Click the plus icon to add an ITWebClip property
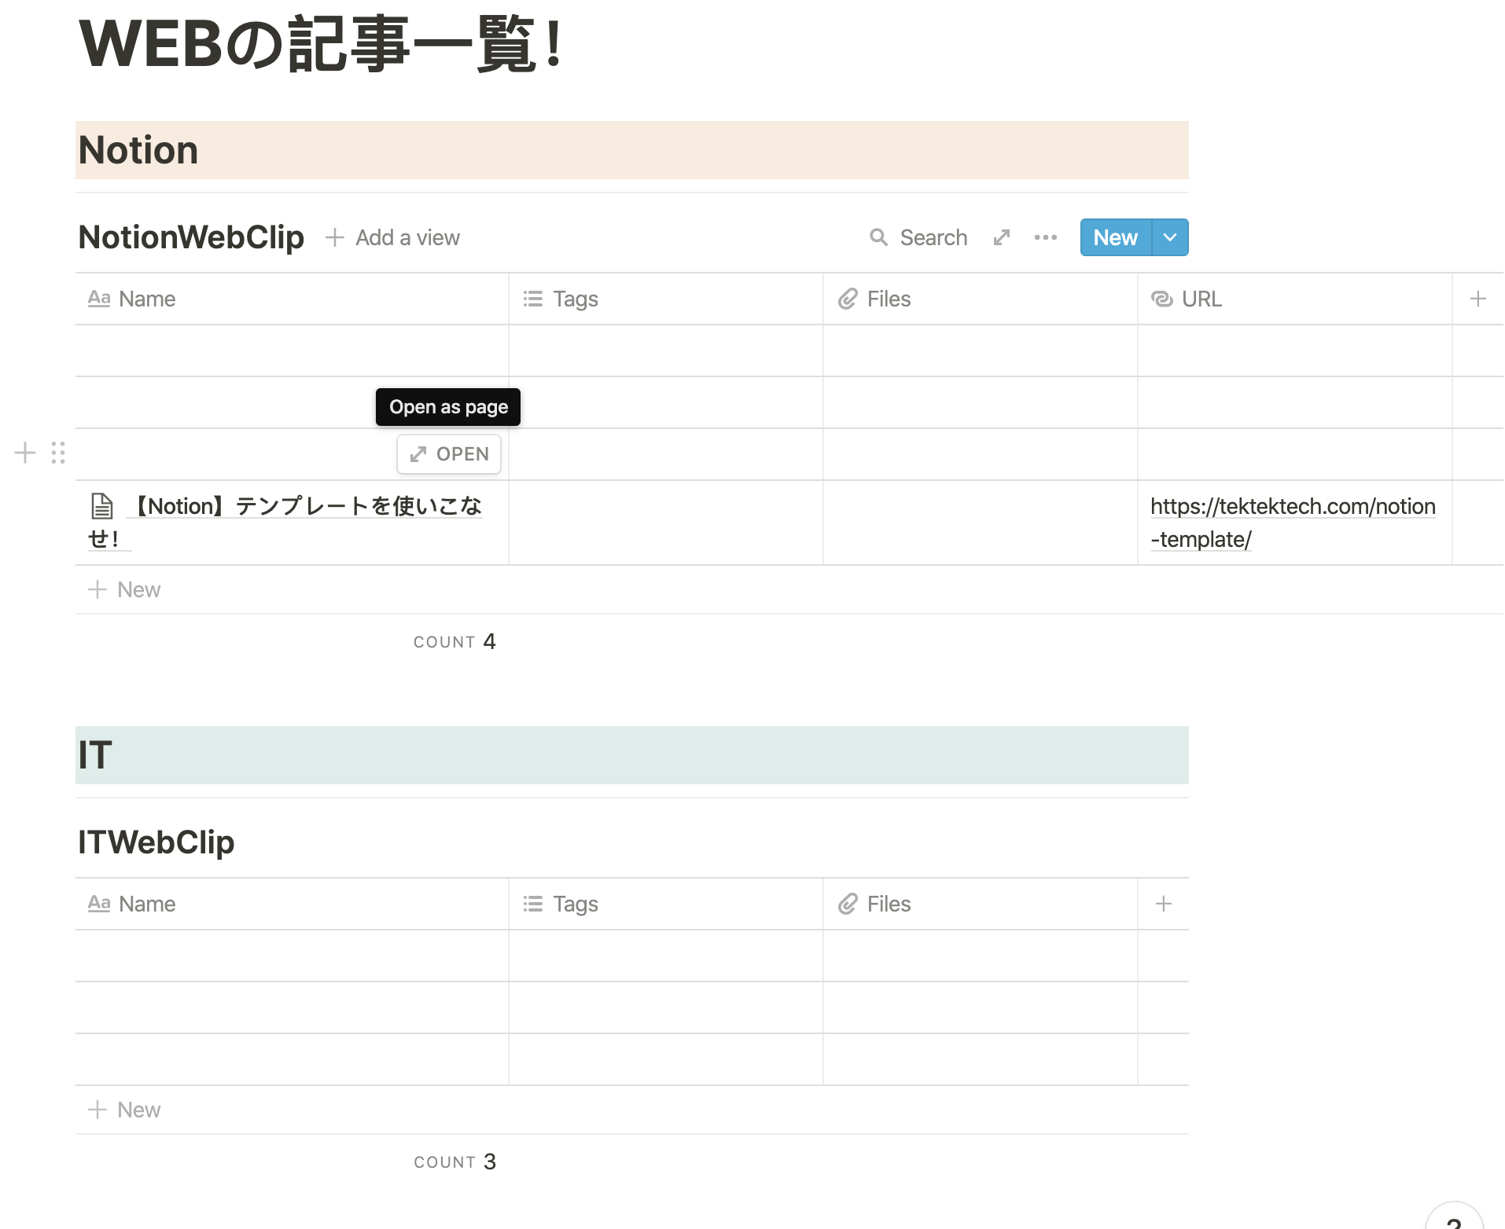1505x1229 pixels. (x=1163, y=904)
